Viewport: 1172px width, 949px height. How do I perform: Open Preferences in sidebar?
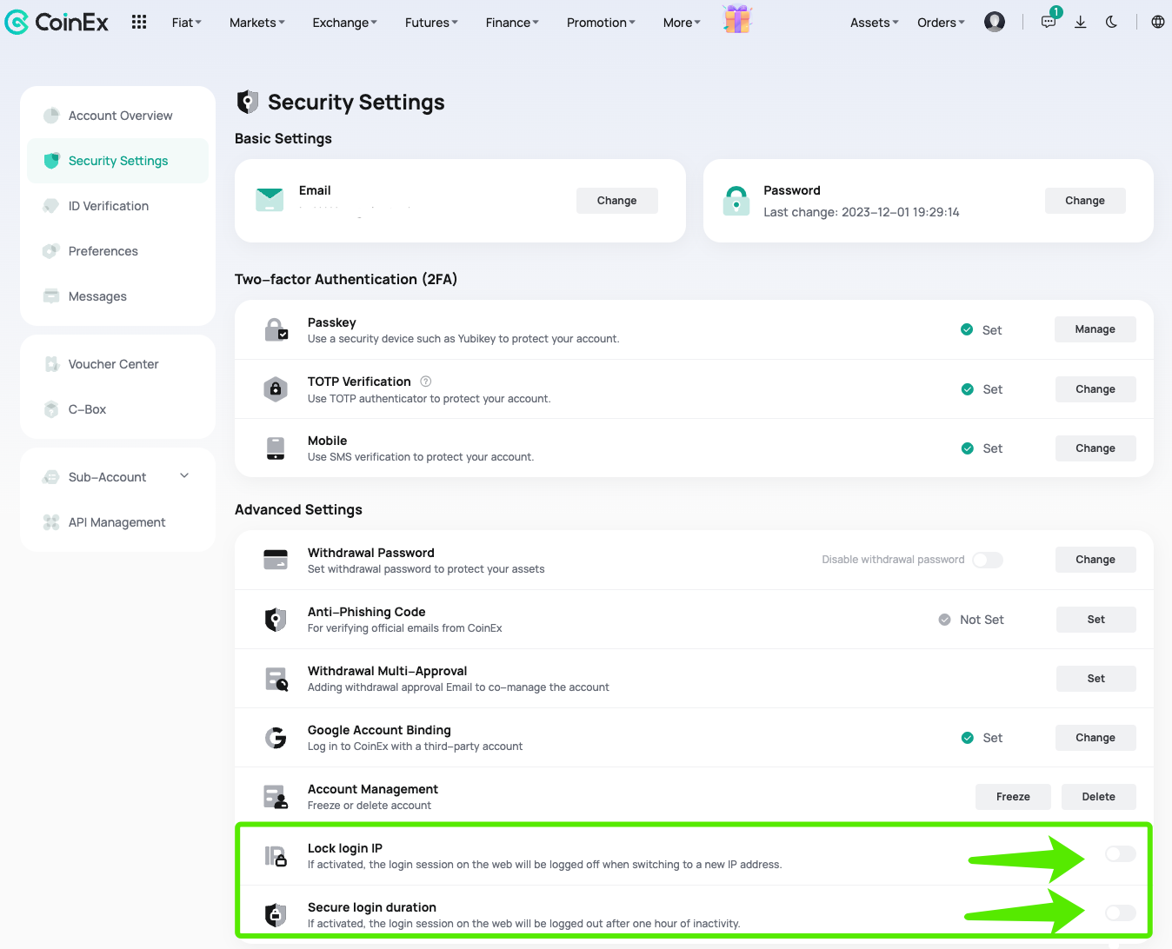(x=117, y=251)
